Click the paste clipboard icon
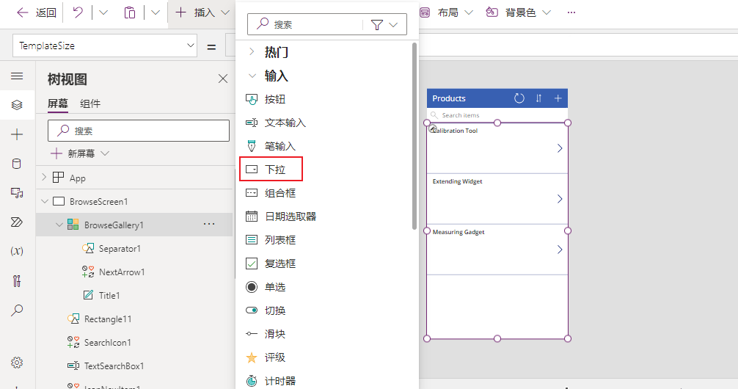The image size is (738, 389). coord(129,12)
